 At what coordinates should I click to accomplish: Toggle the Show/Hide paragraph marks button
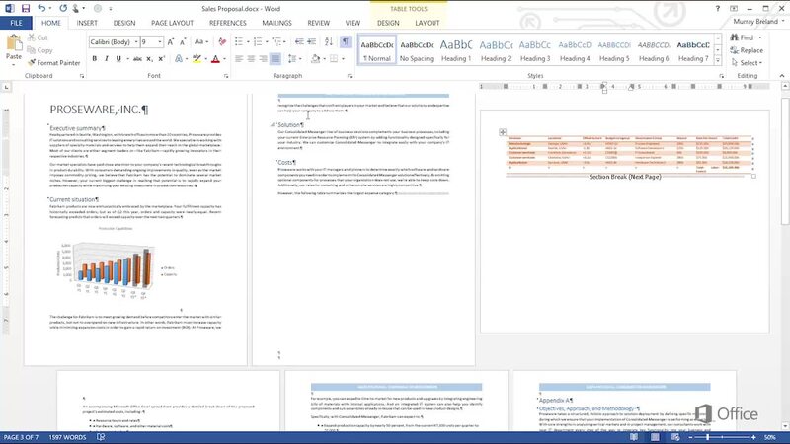point(344,42)
